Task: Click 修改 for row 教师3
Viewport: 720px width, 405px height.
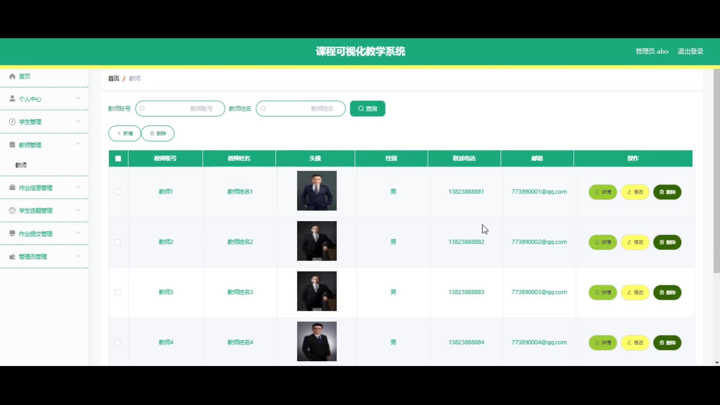Action: (x=635, y=292)
